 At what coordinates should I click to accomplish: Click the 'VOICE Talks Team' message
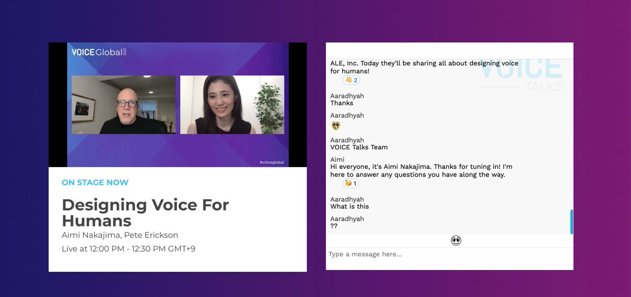point(359,147)
